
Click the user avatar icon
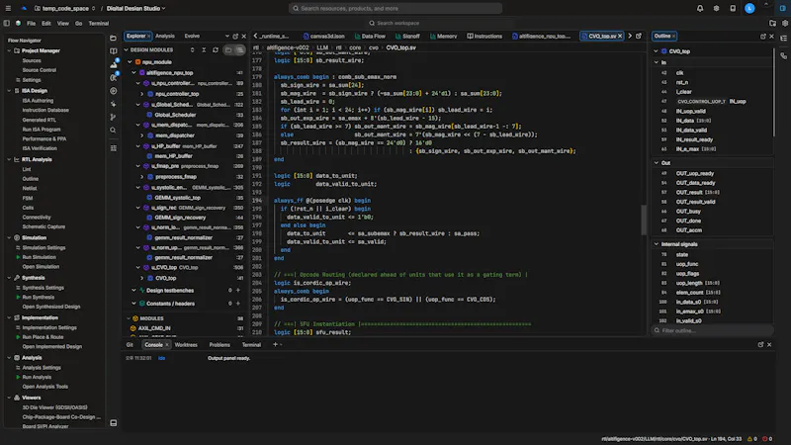pyautogui.click(x=749, y=8)
